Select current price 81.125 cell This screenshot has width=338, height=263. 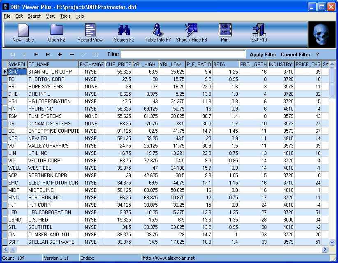coord(118,131)
